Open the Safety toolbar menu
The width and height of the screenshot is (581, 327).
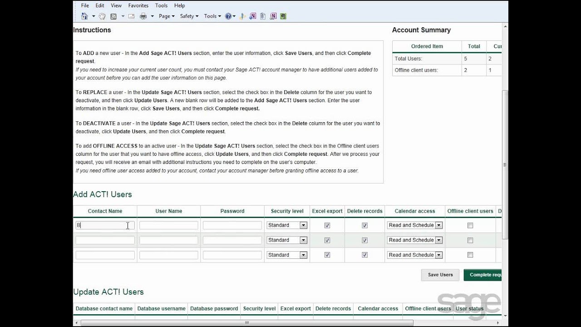[x=189, y=16]
